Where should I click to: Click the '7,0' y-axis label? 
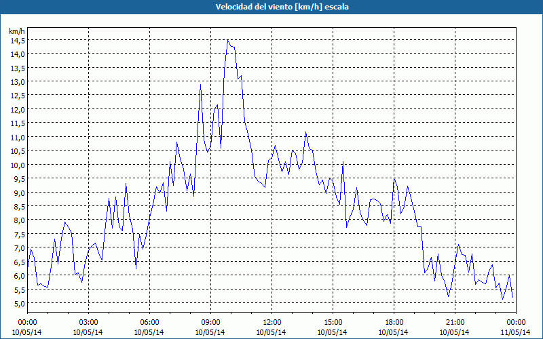[20, 248]
